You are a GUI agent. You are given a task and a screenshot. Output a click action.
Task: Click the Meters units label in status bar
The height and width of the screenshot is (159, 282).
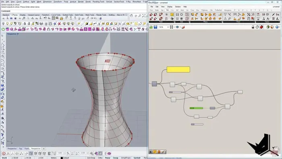pyautogui.click(x=54, y=158)
